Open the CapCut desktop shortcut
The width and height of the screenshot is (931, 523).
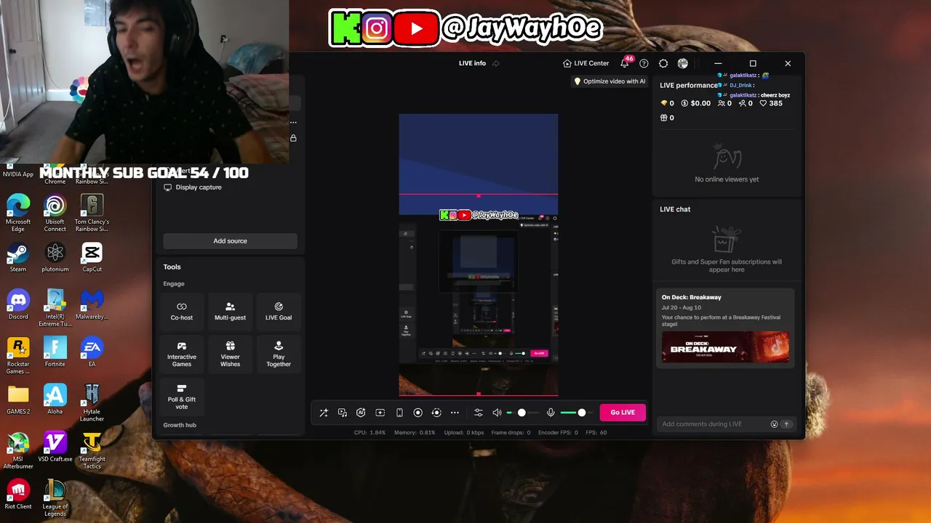tap(92, 258)
